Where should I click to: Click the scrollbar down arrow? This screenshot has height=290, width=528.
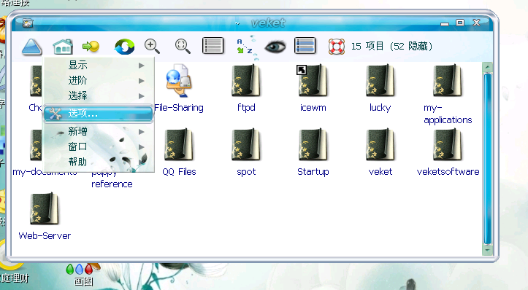pos(487,251)
